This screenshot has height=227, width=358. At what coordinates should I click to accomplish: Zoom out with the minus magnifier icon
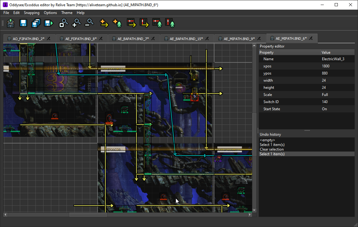[x=89, y=23]
